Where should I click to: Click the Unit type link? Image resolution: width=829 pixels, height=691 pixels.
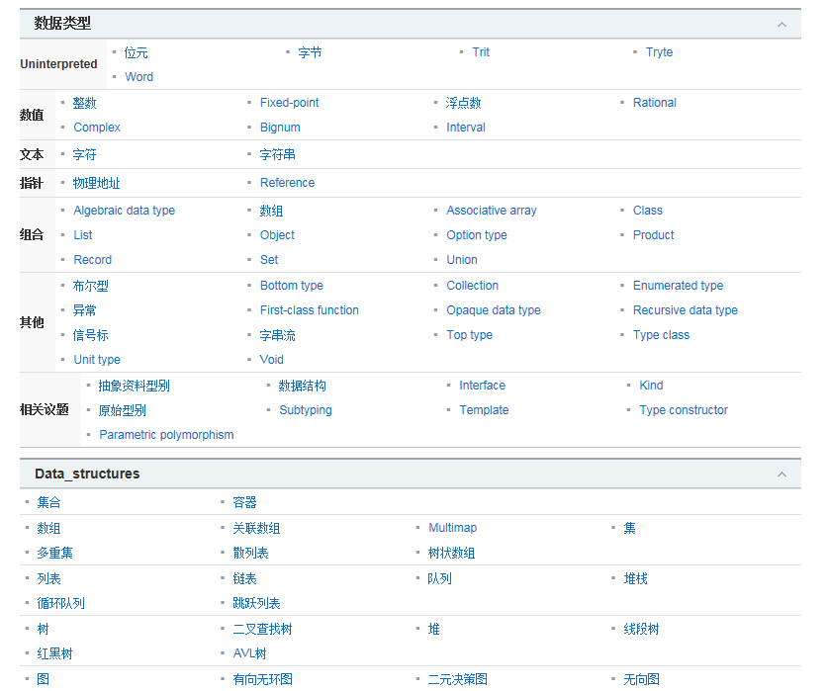point(97,360)
